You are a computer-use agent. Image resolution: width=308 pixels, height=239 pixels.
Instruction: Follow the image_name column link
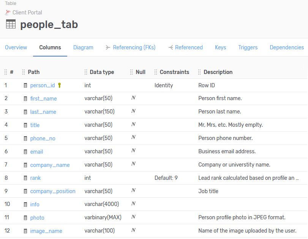point(46,231)
